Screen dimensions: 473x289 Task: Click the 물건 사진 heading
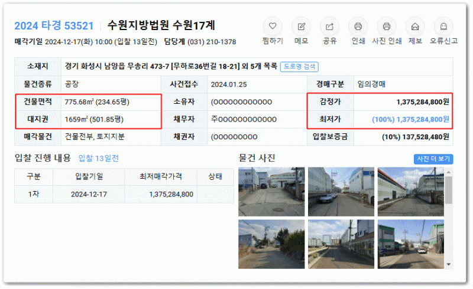pyautogui.click(x=257, y=158)
